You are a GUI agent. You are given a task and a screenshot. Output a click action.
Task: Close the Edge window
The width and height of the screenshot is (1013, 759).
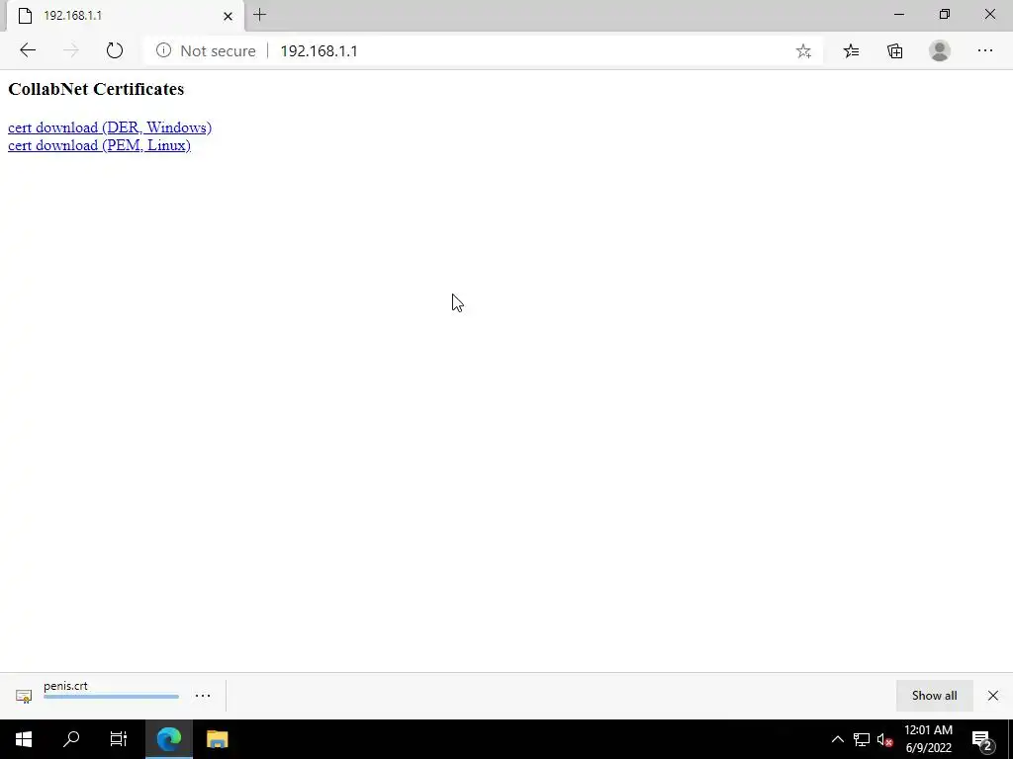(989, 14)
